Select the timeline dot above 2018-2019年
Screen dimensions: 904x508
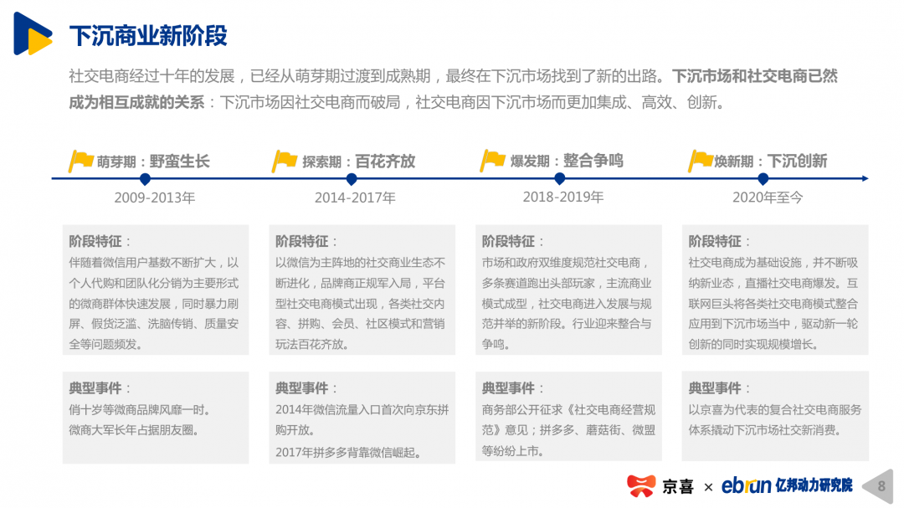(x=559, y=179)
